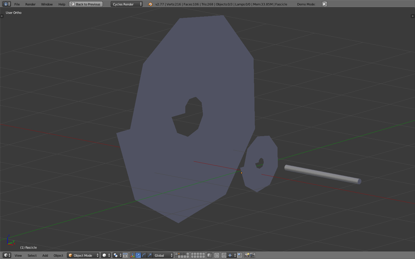Open the snap element type selector

232,255
